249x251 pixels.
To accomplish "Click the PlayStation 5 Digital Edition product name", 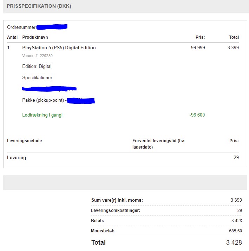I will (59, 48).
